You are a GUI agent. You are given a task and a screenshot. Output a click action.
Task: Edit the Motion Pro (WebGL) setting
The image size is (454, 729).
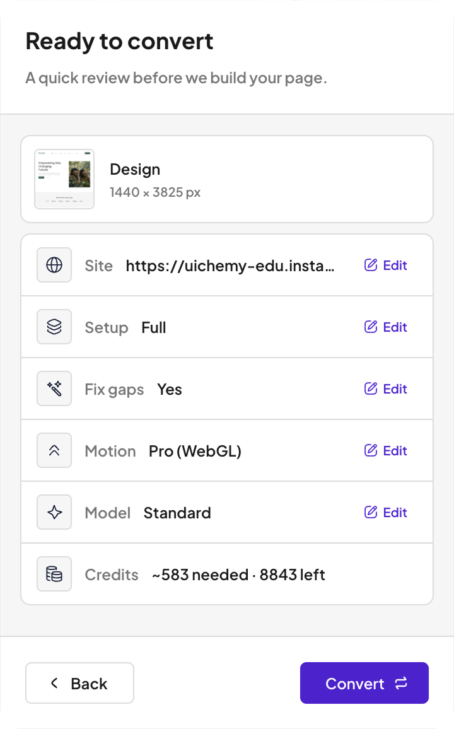click(x=386, y=451)
